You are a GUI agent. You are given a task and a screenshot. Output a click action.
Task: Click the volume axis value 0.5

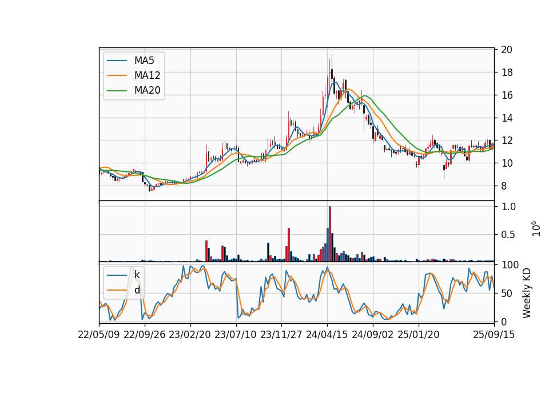[509, 235]
